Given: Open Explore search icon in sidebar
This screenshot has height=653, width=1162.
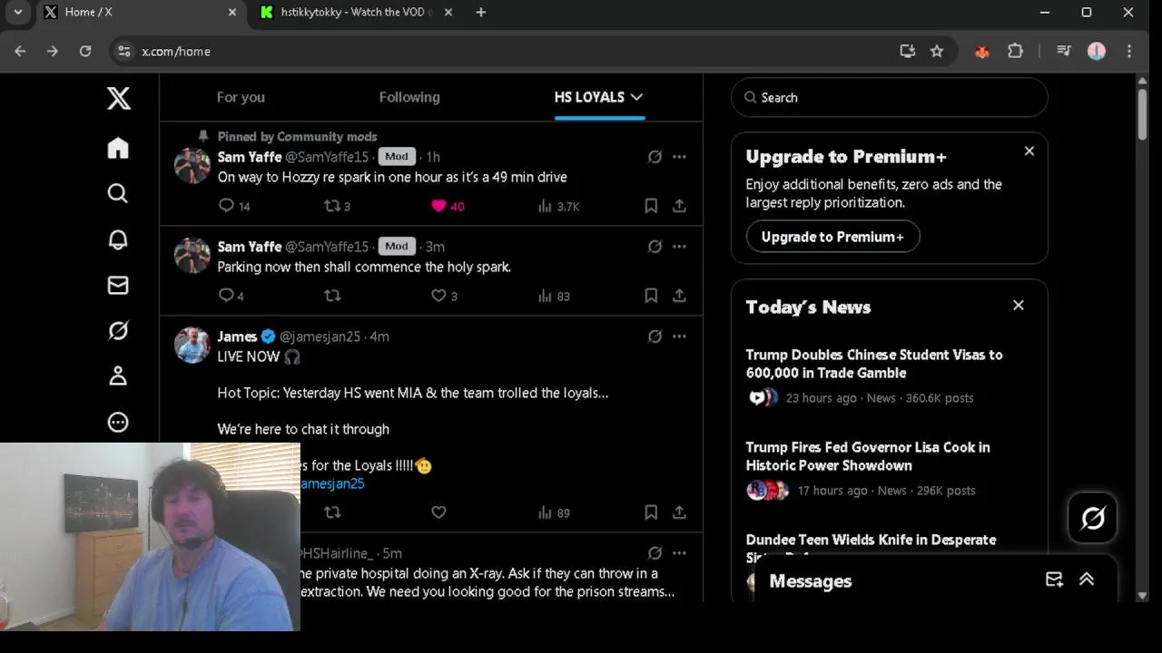Looking at the screenshot, I should pos(118,193).
